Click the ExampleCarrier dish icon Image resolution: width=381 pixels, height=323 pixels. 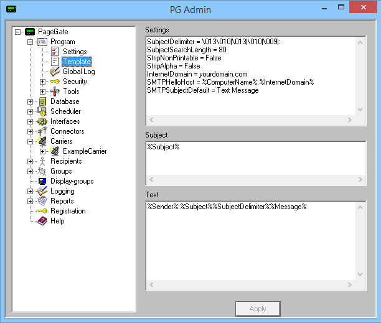point(55,151)
